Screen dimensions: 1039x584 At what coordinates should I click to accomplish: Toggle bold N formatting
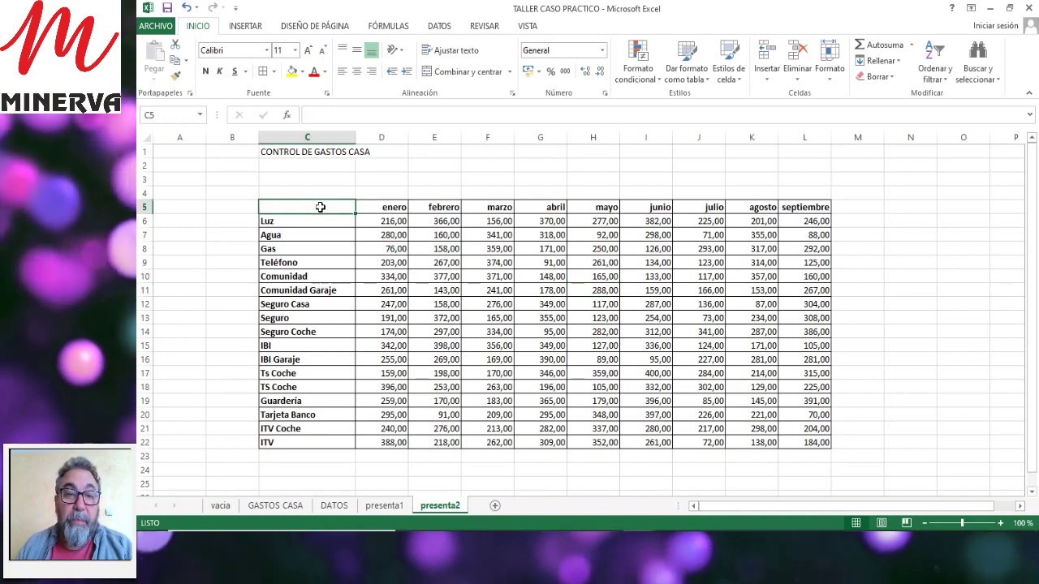[205, 71]
